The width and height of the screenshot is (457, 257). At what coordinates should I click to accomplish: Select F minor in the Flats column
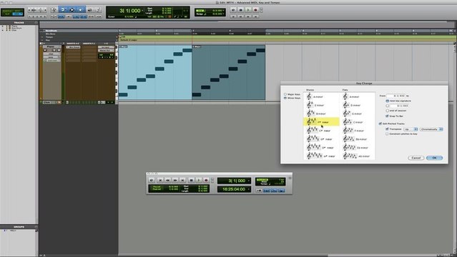point(358,131)
